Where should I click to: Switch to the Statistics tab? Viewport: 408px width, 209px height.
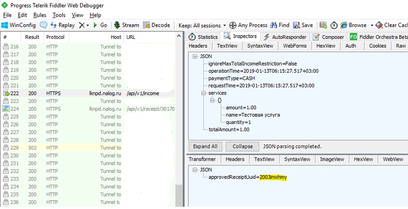click(x=203, y=37)
